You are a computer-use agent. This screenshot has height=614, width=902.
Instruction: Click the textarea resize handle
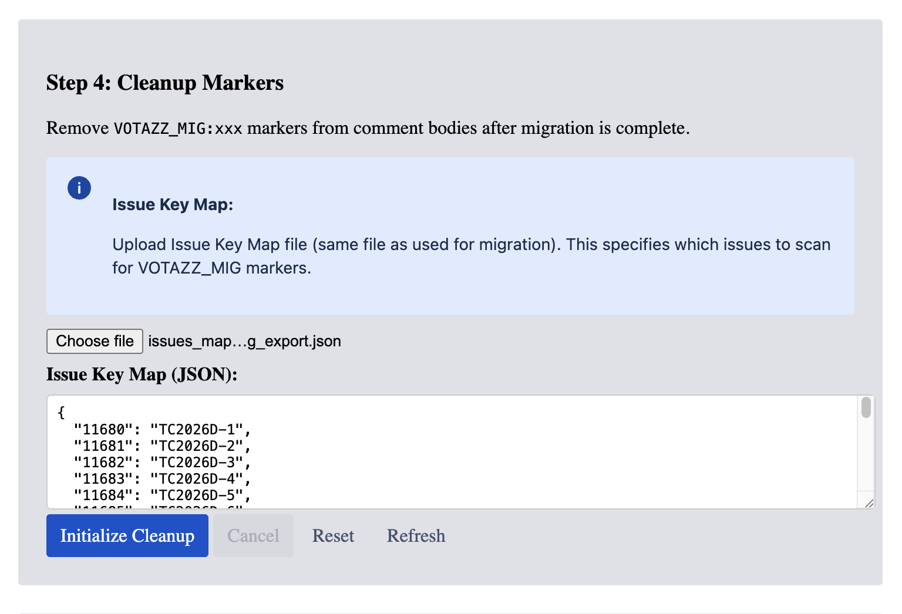(869, 503)
